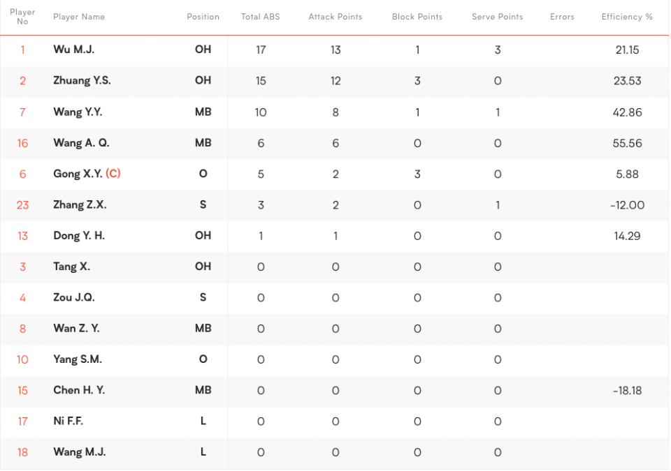The height and width of the screenshot is (471, 671).
Task: Click the Player No column header
Action: [22, 17]
